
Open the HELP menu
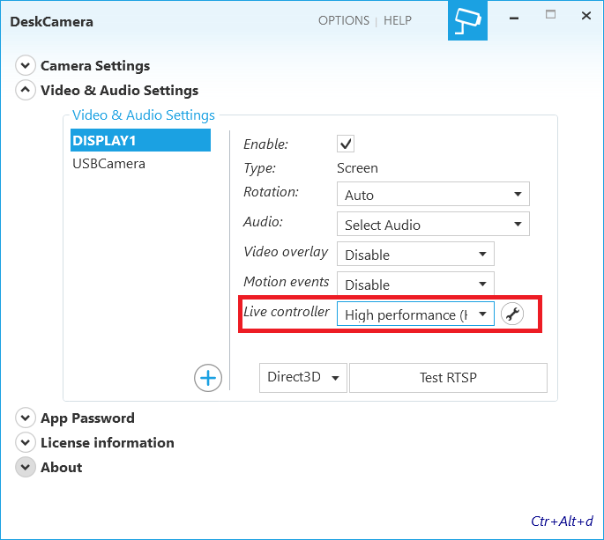[398, 20]
